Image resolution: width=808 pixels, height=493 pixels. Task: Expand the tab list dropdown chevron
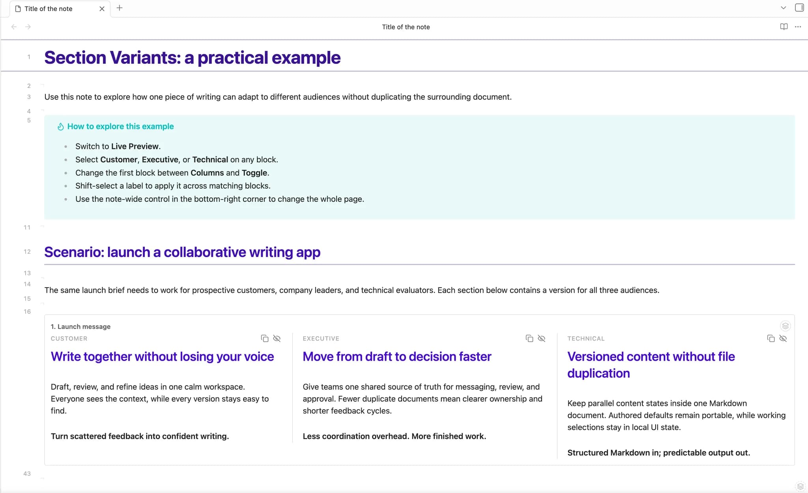(783, 8)
